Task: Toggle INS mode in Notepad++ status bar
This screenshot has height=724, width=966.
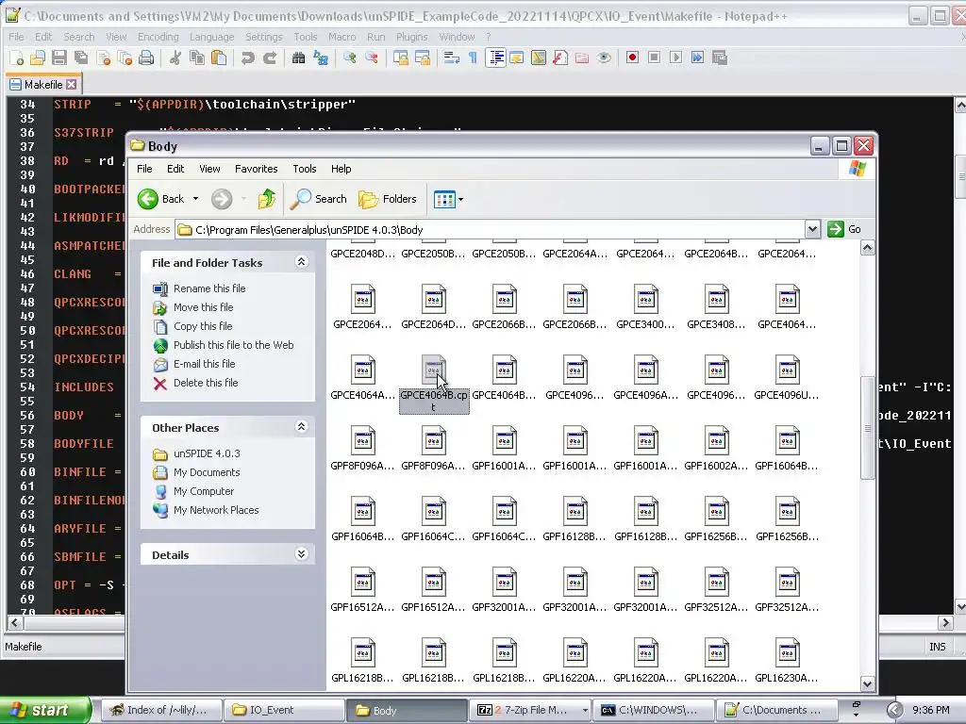Action: tap(937, 647)
